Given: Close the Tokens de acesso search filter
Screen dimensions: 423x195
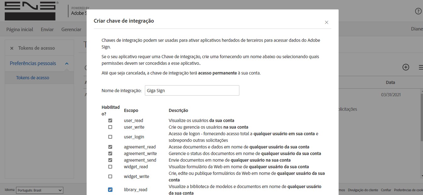Looking at the screenshot, I should (12, 48).
